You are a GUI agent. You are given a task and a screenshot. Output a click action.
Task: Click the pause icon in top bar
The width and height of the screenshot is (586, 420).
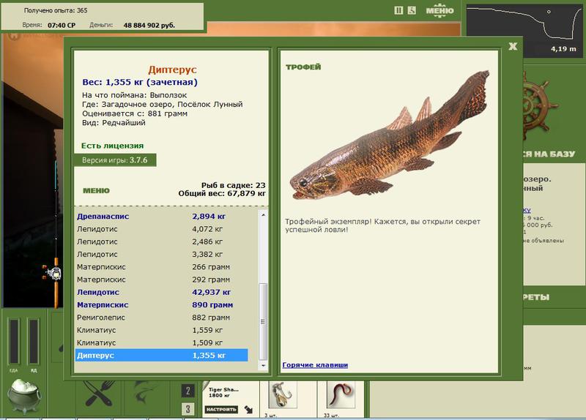coord(398,10)
